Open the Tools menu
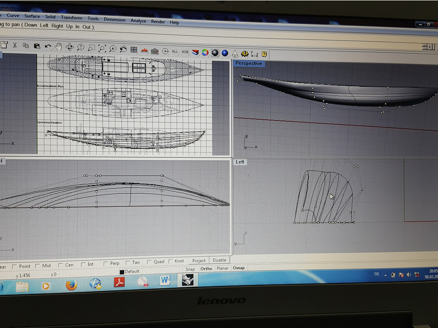438x328 pixels. click(x=93, y=18)
